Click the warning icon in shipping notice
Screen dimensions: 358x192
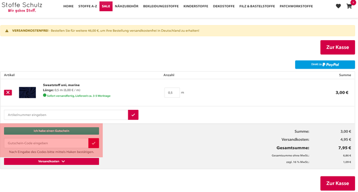(x=7, y=30)
